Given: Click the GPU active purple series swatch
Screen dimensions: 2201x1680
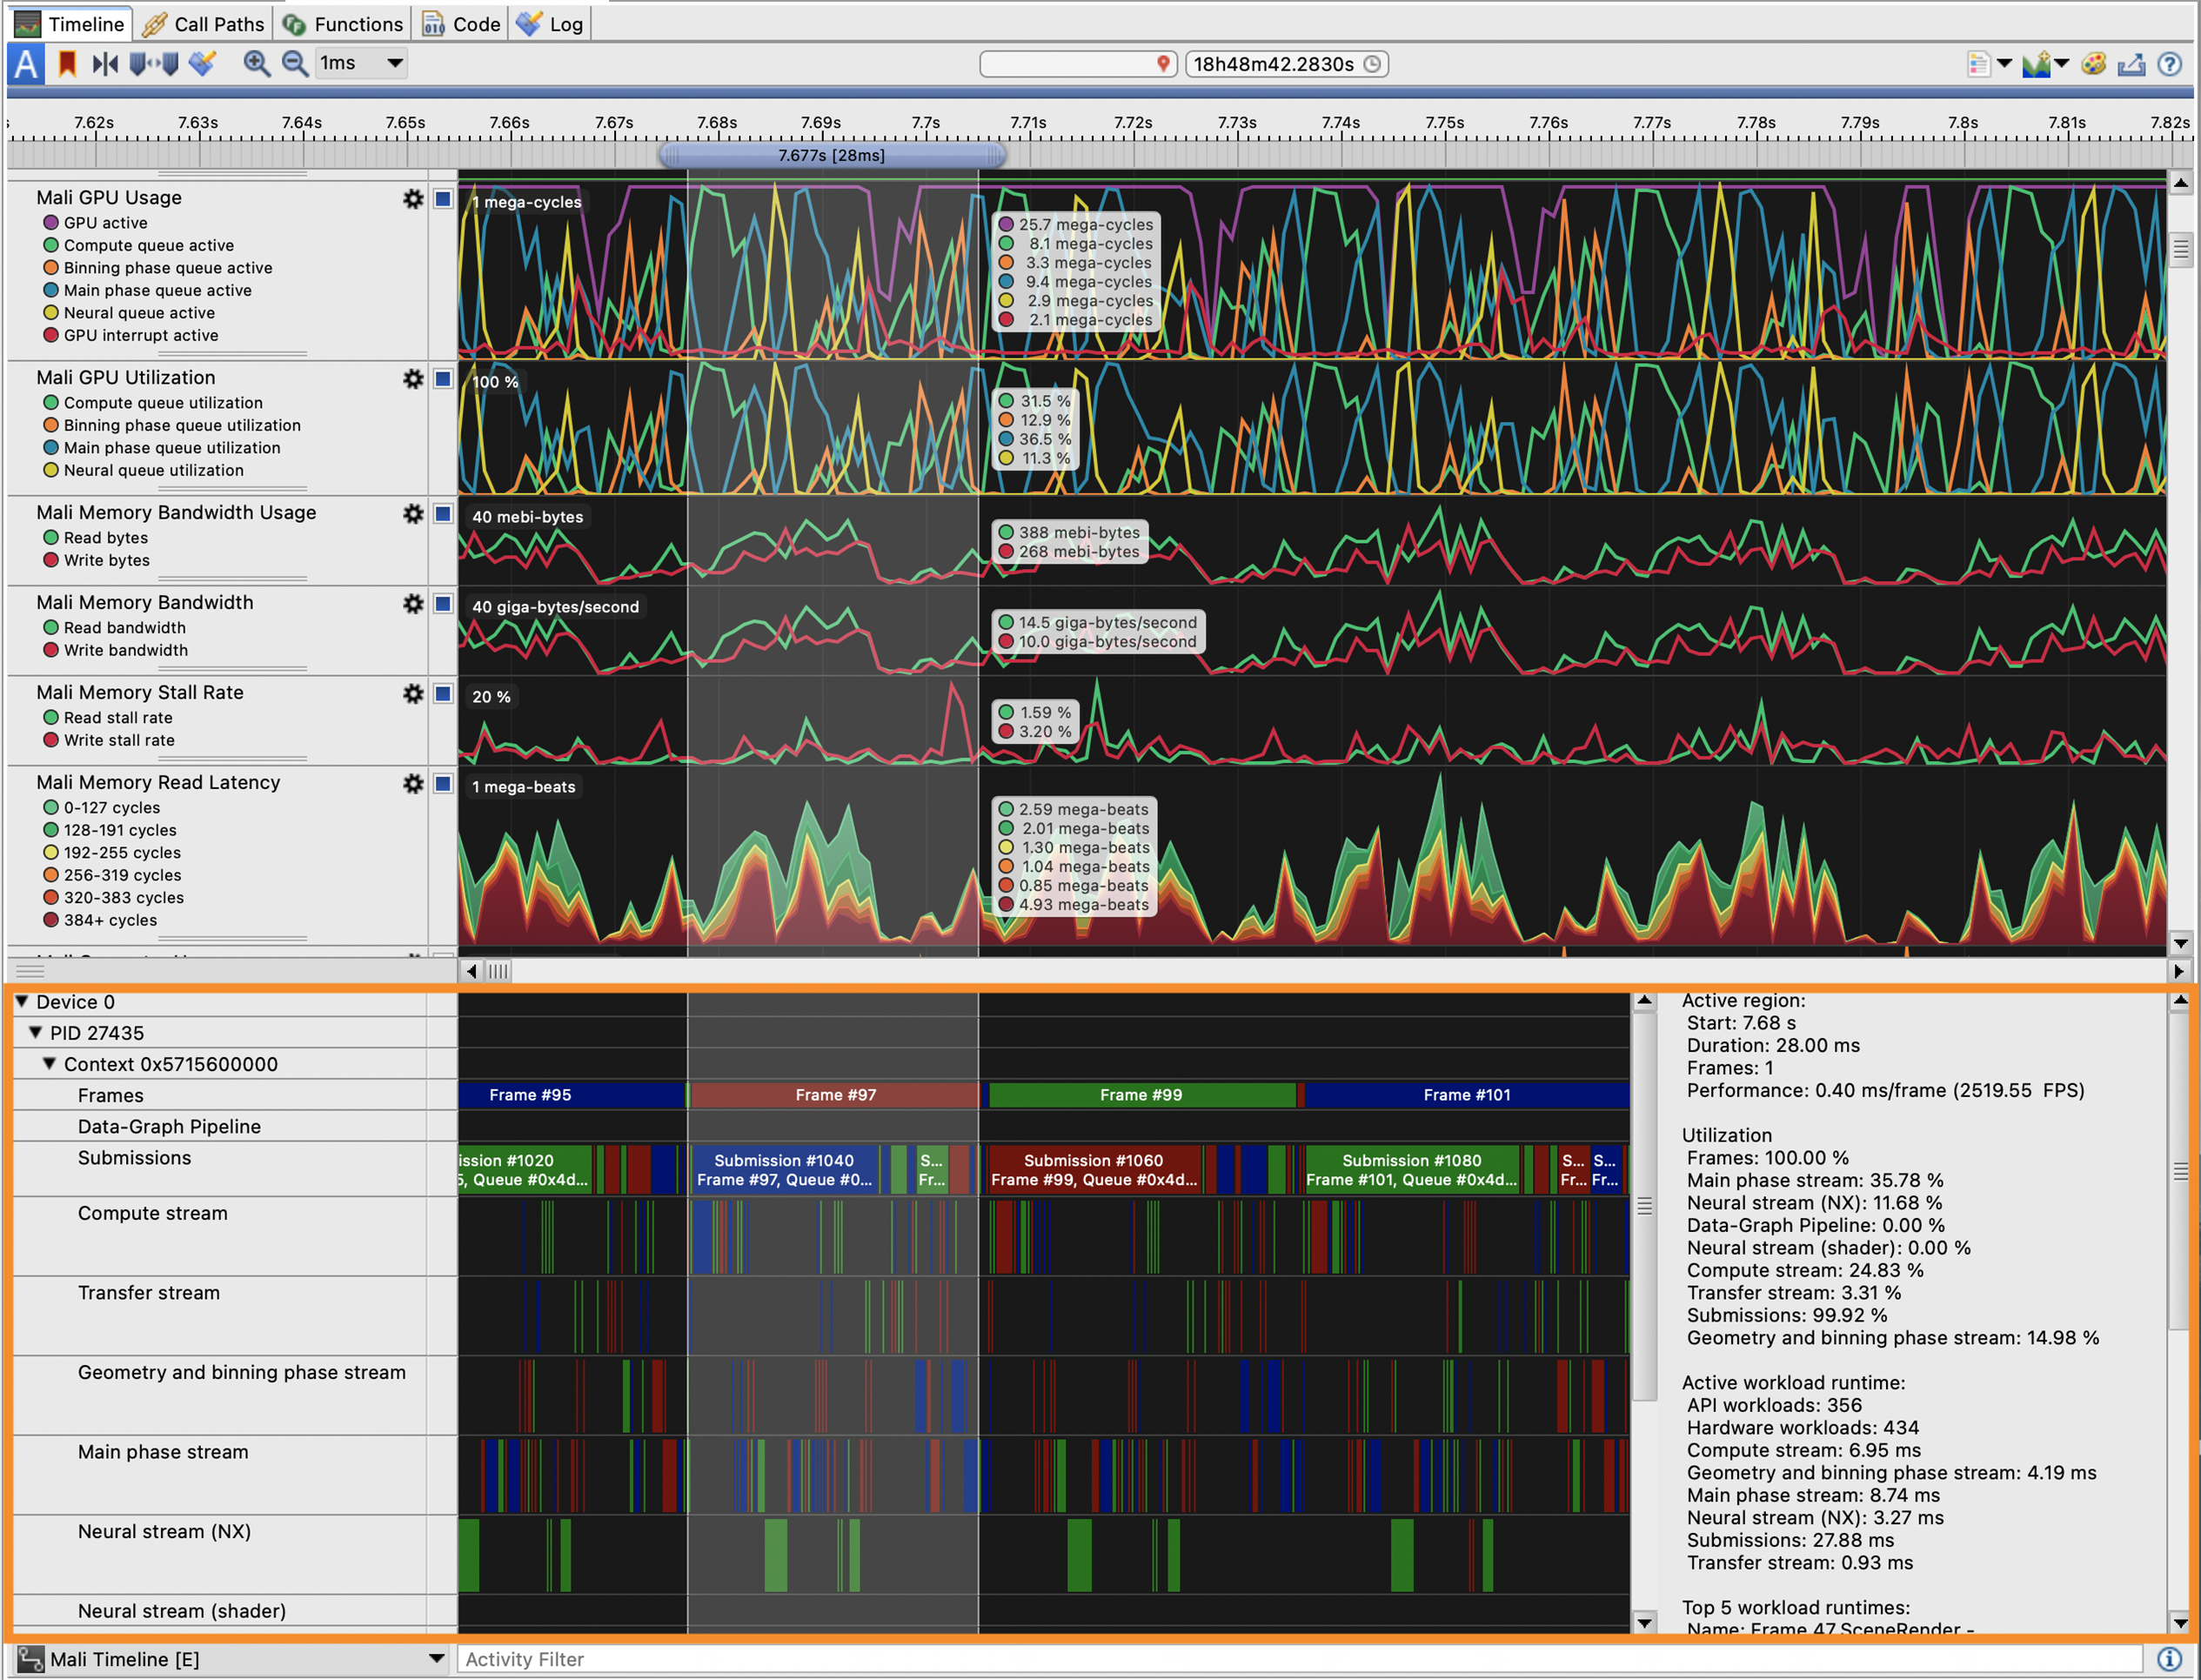Looking at the screenshot, I should (51, 223).
